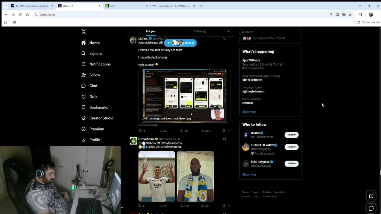Expand the browser tab search dropdown
The image size is (381, 214).
(x=5, y=6)
